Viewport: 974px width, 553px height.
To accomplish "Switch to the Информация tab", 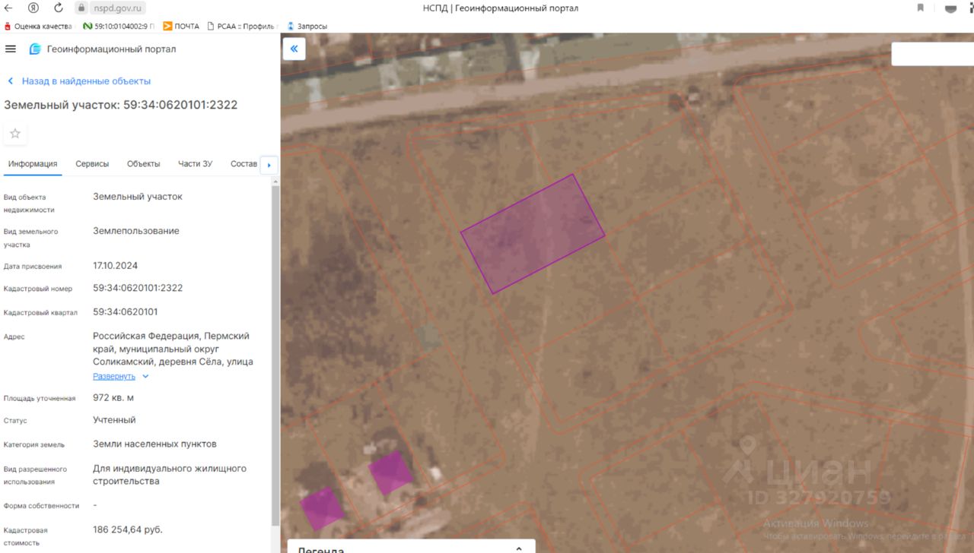I will click(x=33, y=164).
